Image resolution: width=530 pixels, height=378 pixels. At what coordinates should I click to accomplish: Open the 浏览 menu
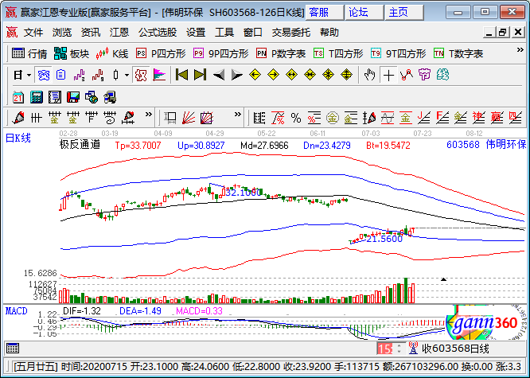pos(62,33)
